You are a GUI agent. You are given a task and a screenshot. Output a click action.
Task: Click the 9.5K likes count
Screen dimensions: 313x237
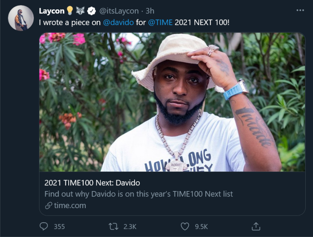201,226
